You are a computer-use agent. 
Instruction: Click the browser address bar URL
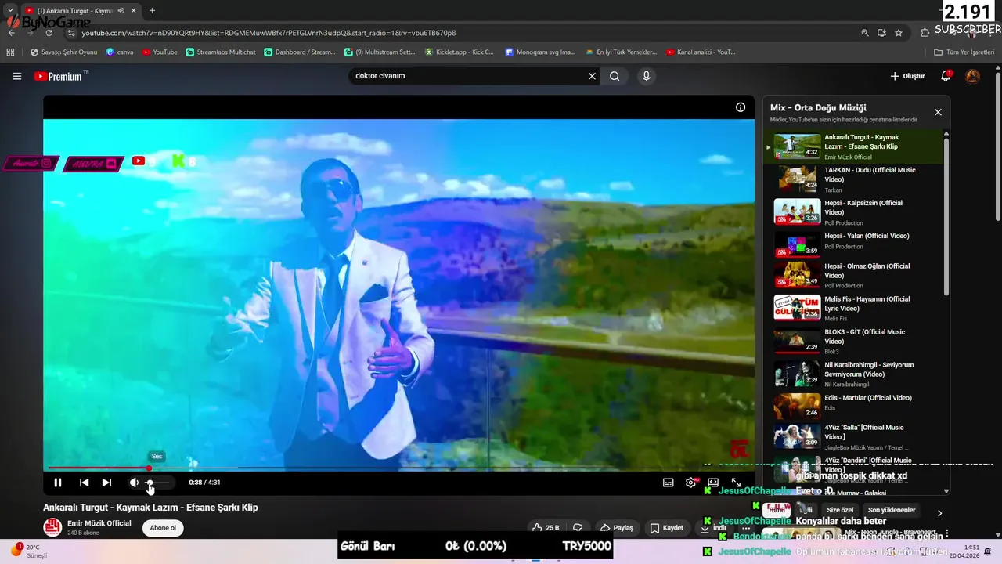point(269,33)
